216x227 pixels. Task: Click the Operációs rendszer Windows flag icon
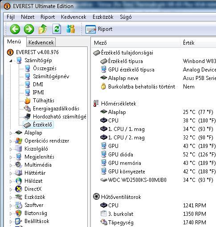click(19, 141)
